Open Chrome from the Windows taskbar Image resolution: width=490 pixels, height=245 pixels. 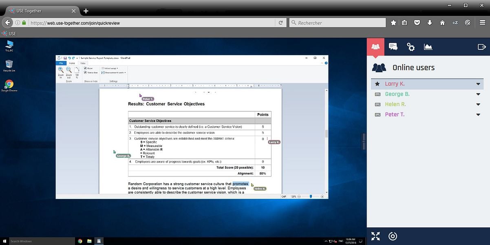(x=80, y=241)
